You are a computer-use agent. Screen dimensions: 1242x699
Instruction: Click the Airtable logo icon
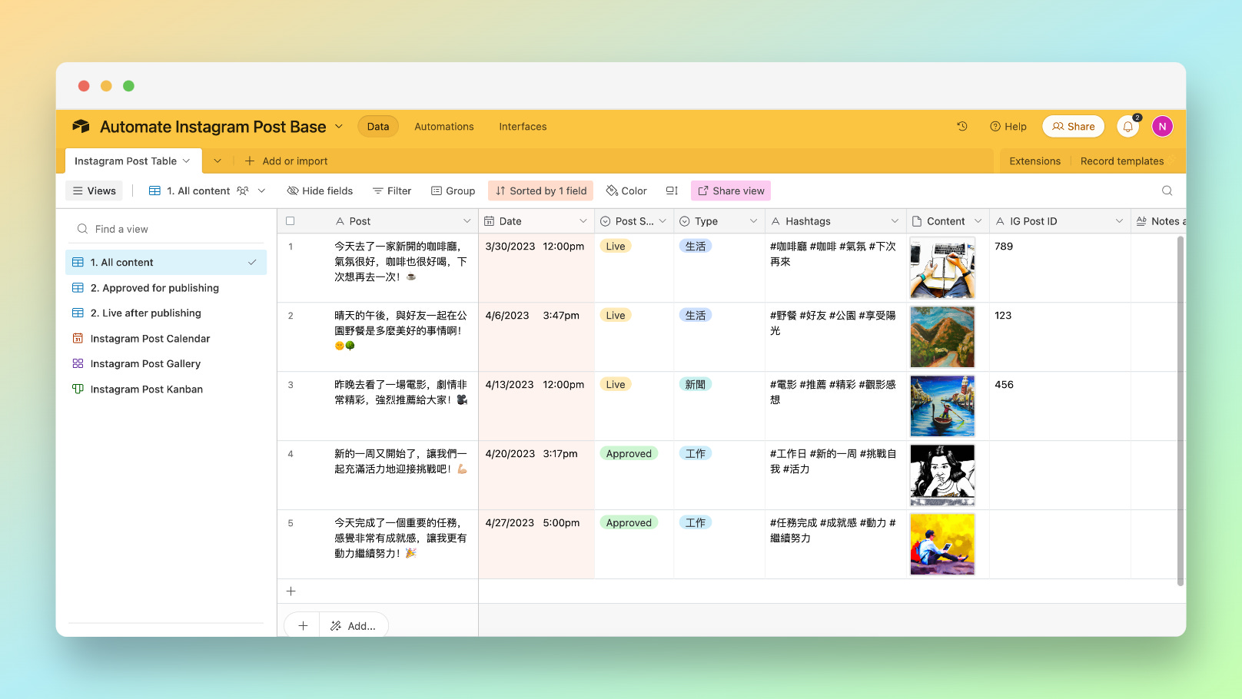[x=81, y=127]
